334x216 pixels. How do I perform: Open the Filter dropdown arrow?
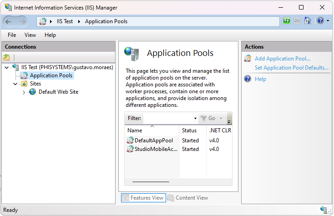point(195,118)
